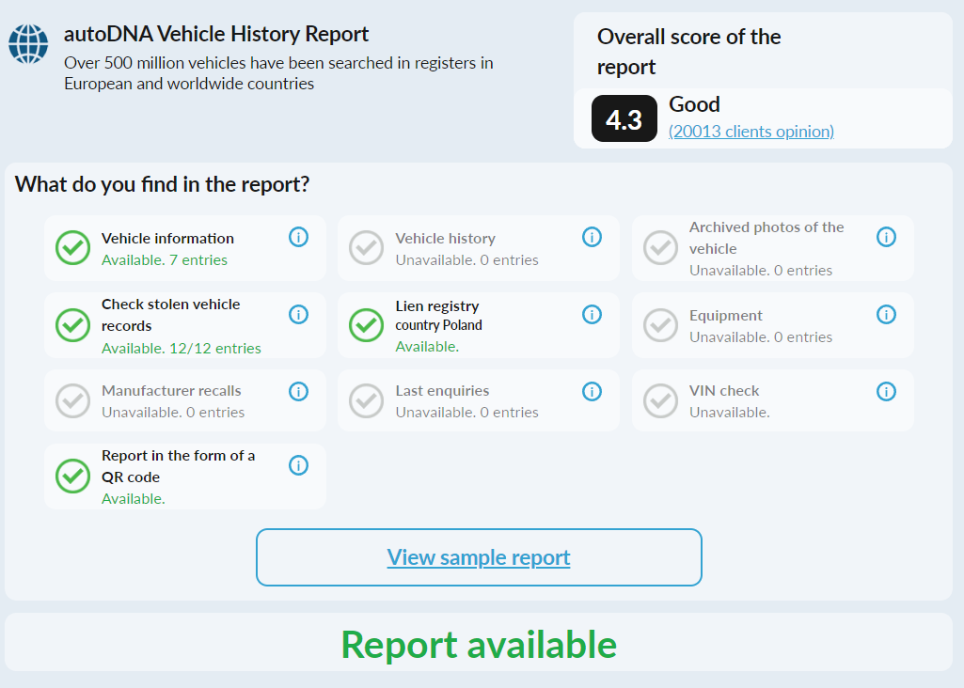The image size is (964, 688).
Task: Select the Equipment label
Action: [725, 316]
